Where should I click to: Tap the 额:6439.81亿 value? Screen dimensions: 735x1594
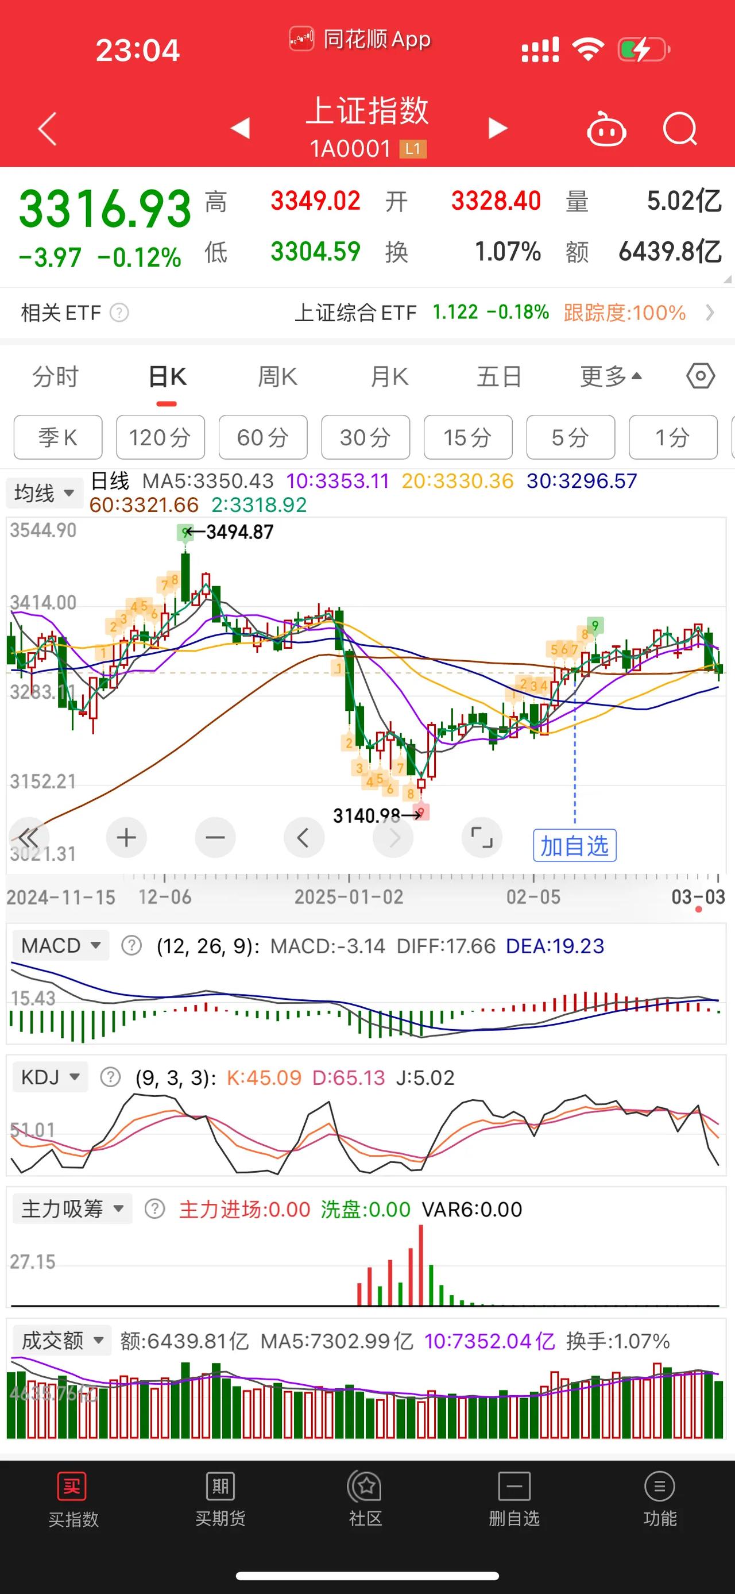coord(184,1341)
